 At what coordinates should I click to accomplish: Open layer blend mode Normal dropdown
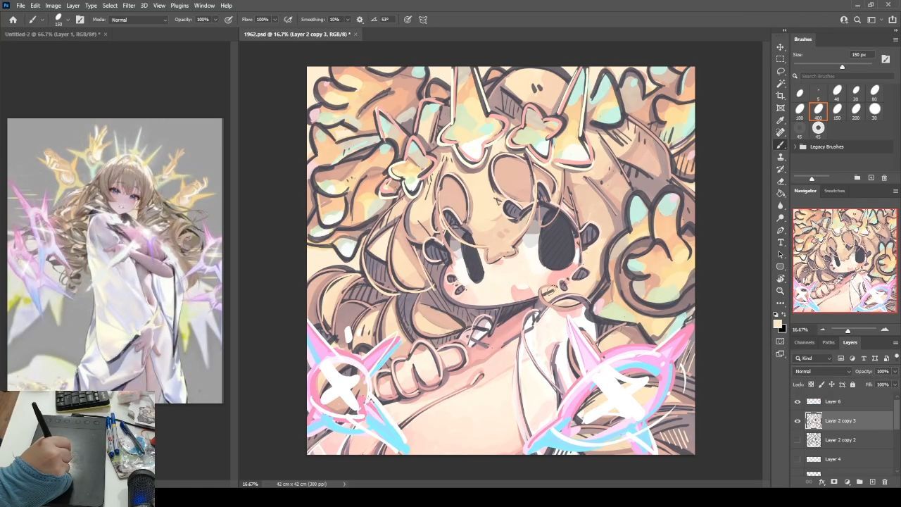point(822,371)
